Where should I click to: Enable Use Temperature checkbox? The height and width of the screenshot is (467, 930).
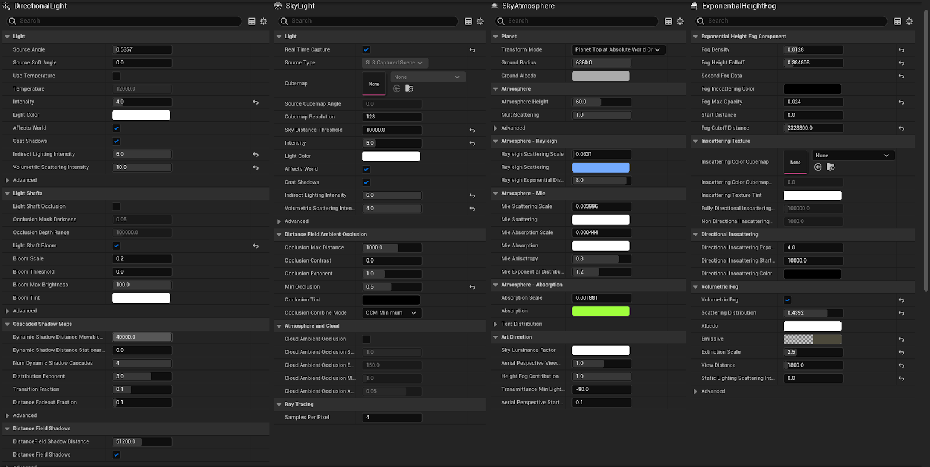pos(116,76)
